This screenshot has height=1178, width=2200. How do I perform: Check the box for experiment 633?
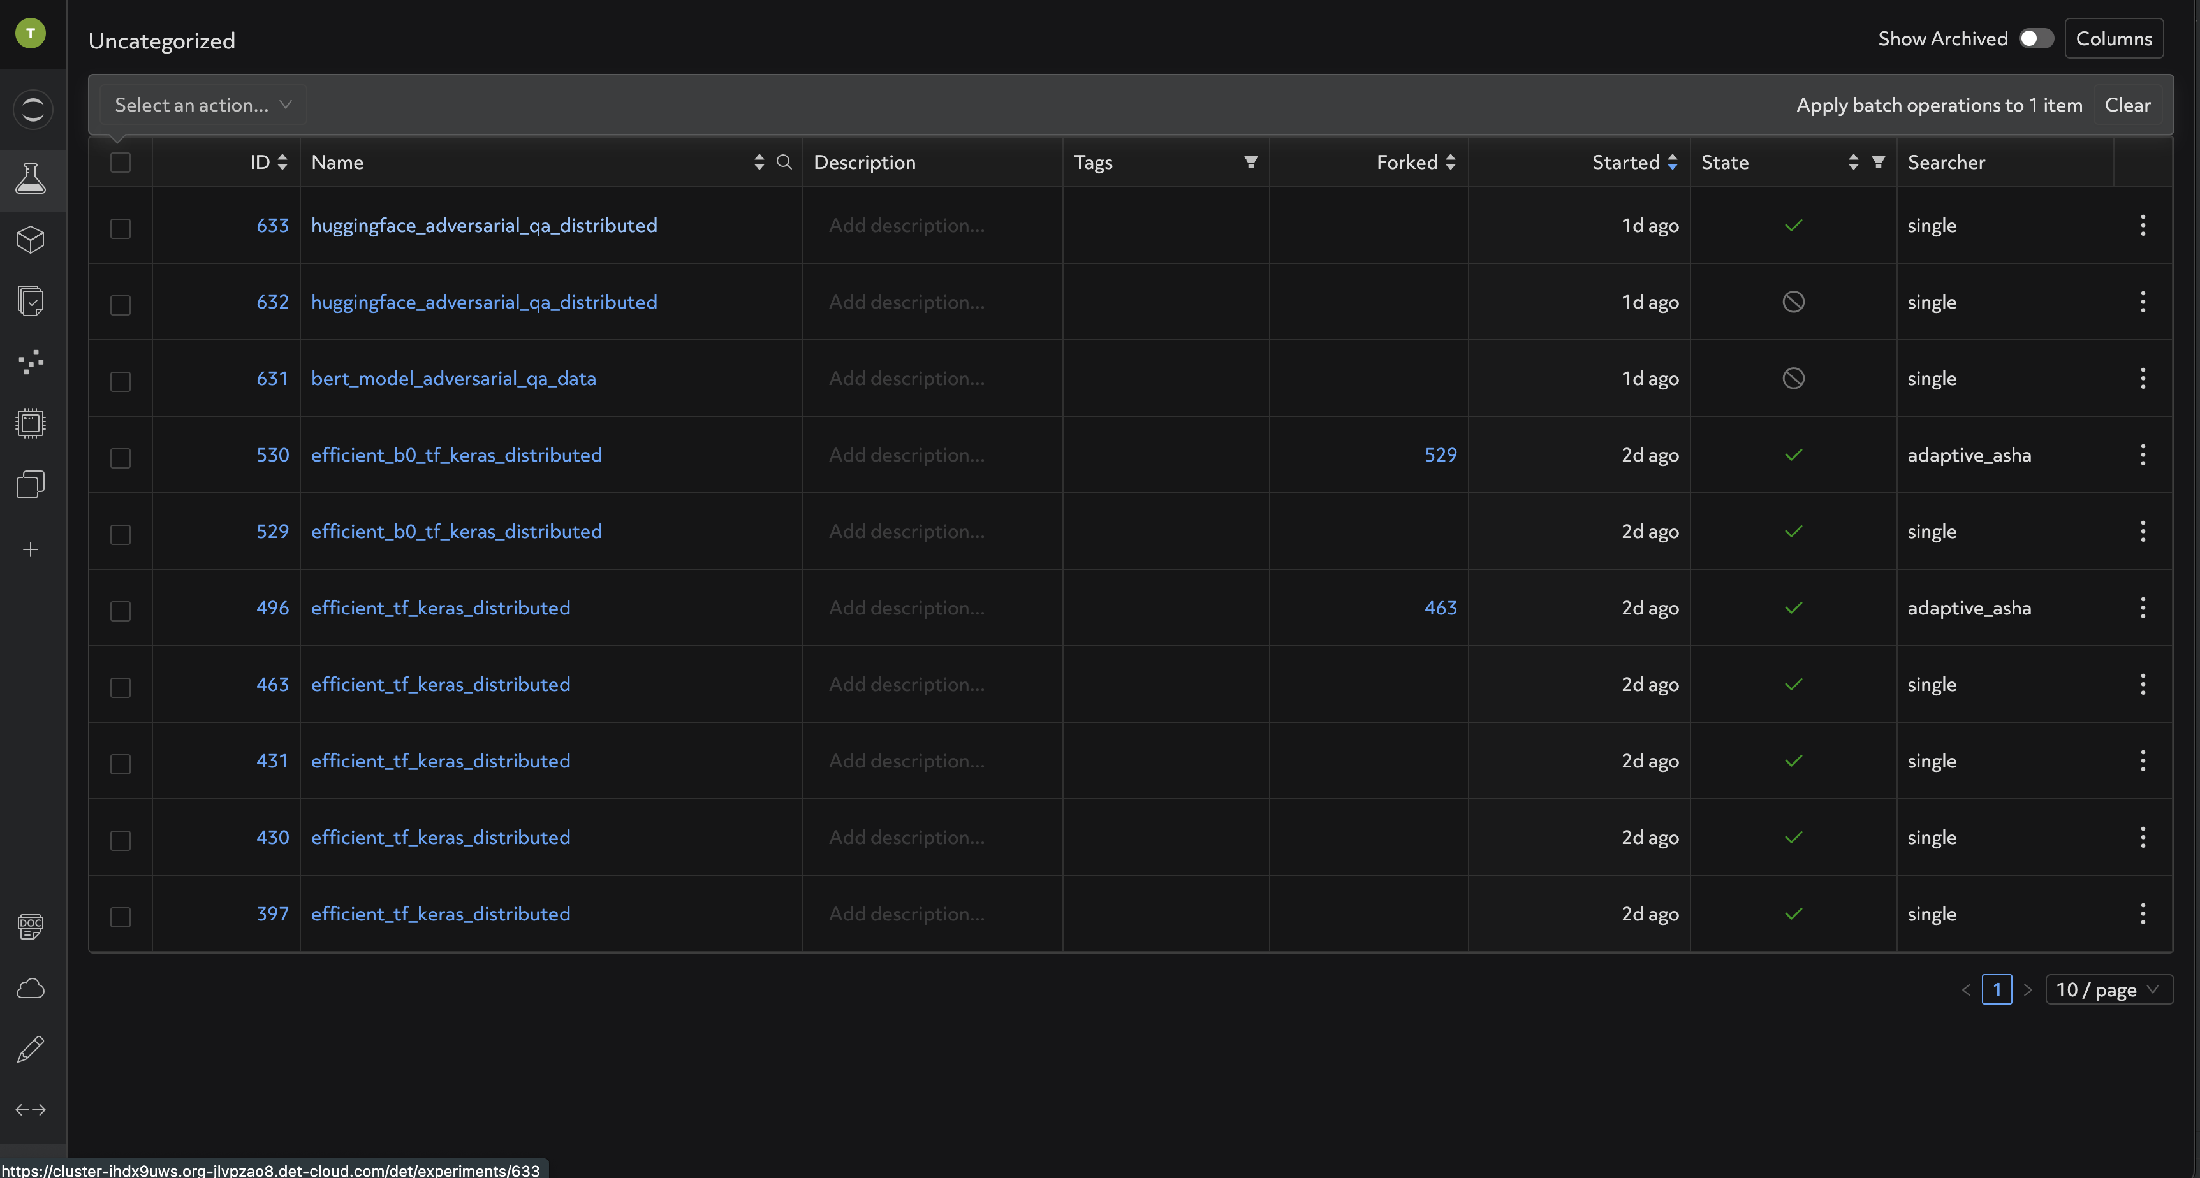coord(121,228)
